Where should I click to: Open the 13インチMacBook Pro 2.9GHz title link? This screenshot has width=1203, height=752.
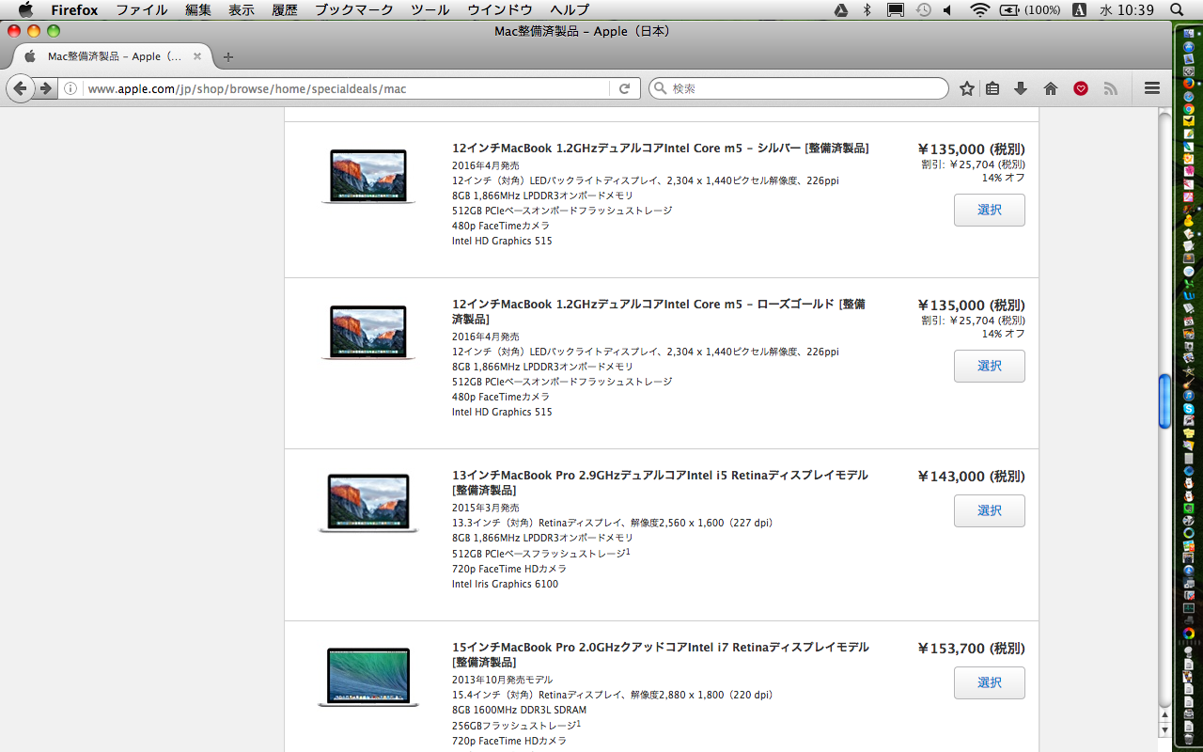point(660,483)
